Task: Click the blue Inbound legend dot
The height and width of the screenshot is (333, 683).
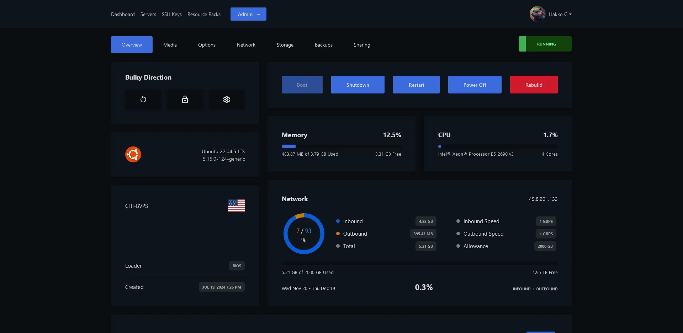Action: pyautogui.click(x=338, y=221)
